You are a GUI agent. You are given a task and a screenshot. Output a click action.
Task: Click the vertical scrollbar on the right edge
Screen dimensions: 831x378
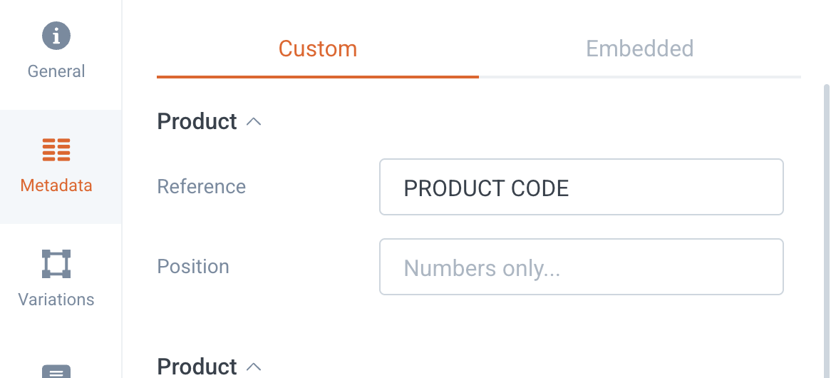tap(827, 230)
